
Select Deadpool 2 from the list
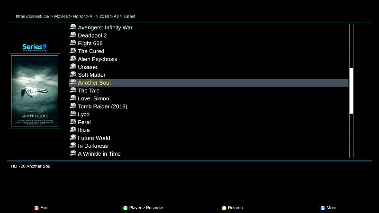pos(92,35)
